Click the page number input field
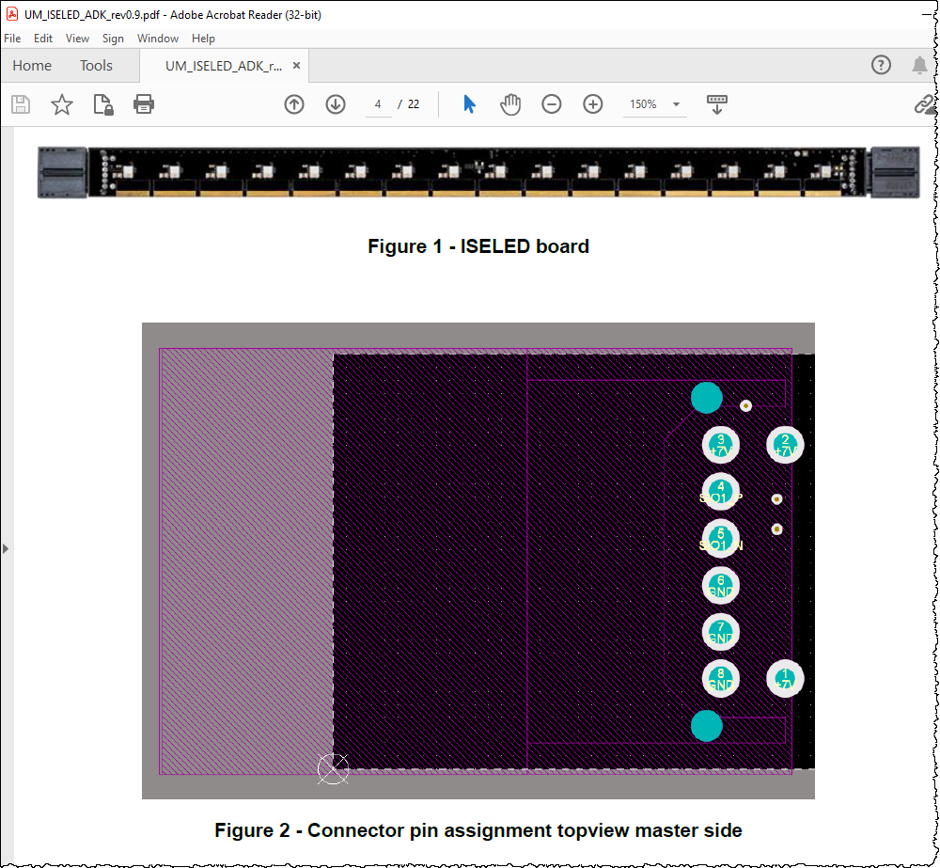 pyautogui.click(x=378, y=104)
